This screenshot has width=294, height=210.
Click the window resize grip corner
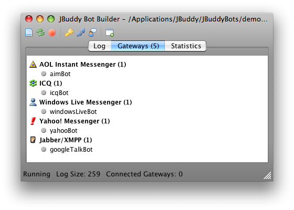(267, 176)
